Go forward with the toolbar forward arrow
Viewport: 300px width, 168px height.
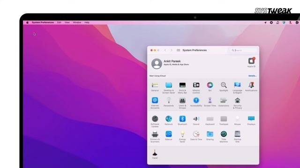pos(172,50)
